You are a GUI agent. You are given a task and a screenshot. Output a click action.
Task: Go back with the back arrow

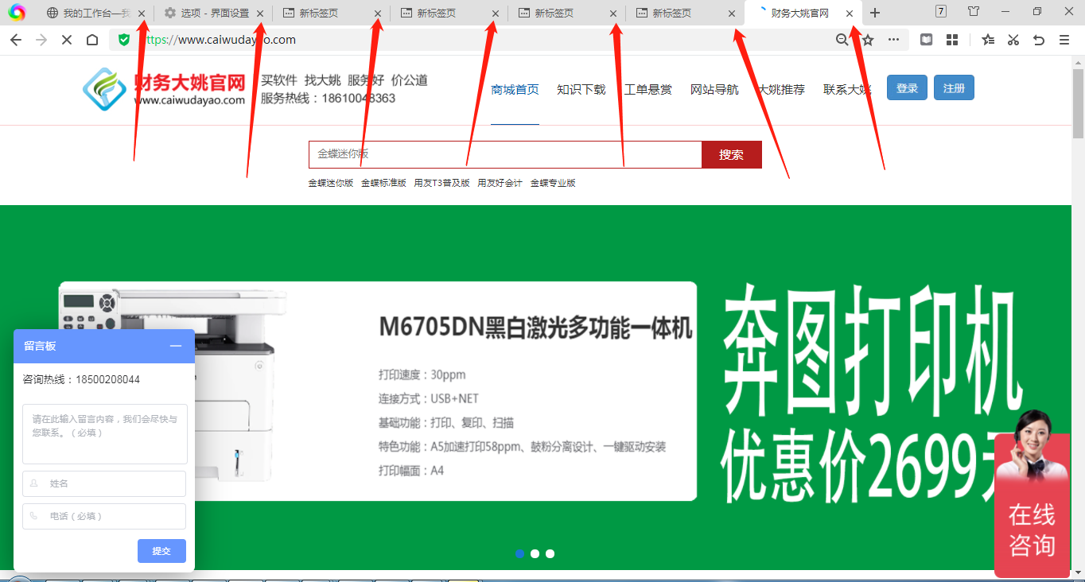[16, 40]
